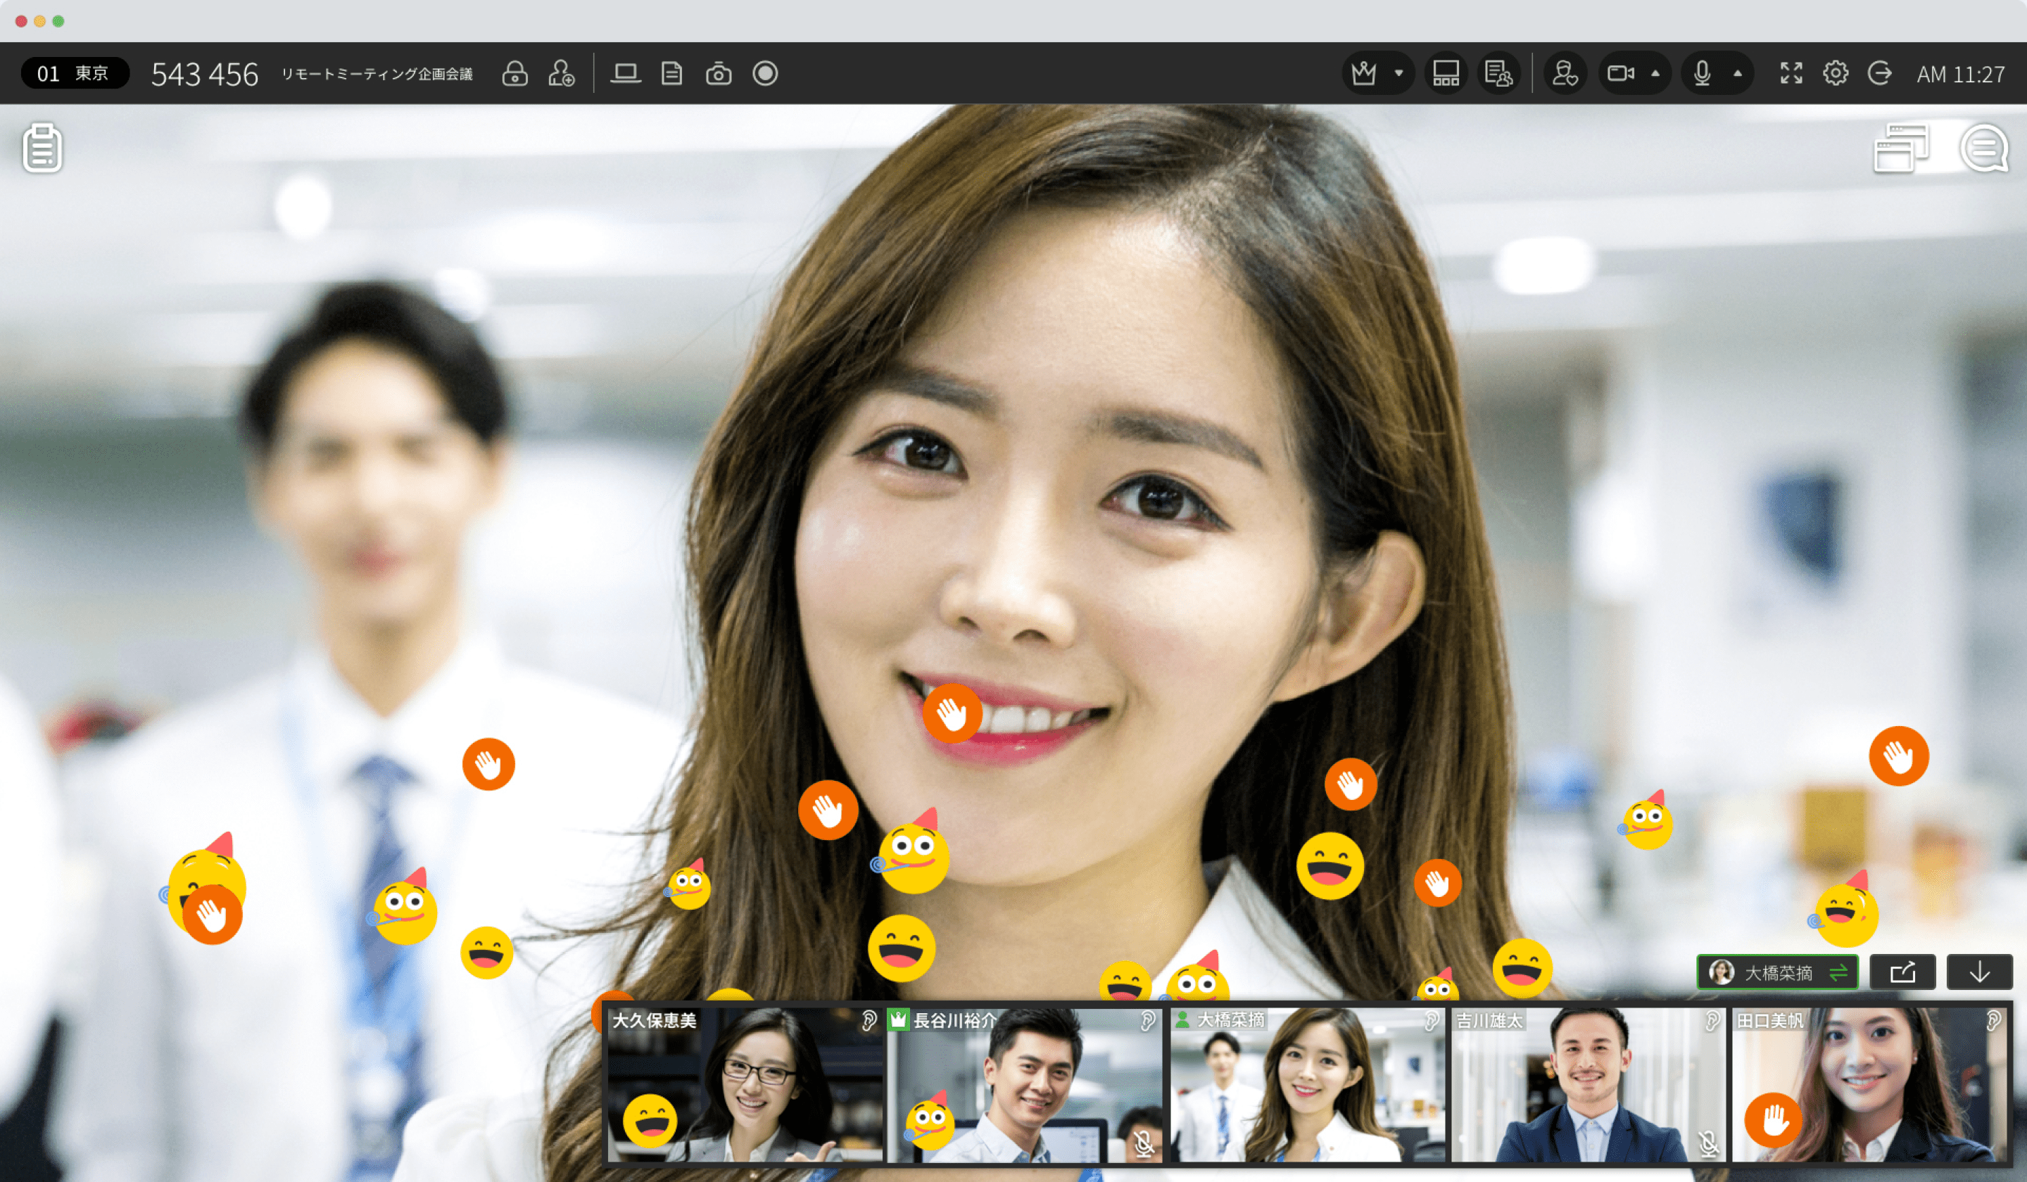2027x1182 pixels.
Task: Click the 大橋菜摘 switch speaker button
Action: pos(1778,973)
